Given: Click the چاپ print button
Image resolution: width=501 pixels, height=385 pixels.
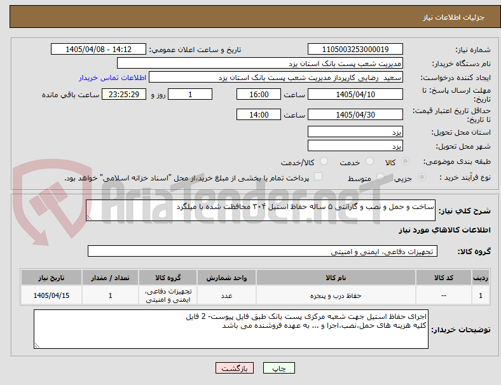Looking at the screenshot, I should tap(279, 368).
